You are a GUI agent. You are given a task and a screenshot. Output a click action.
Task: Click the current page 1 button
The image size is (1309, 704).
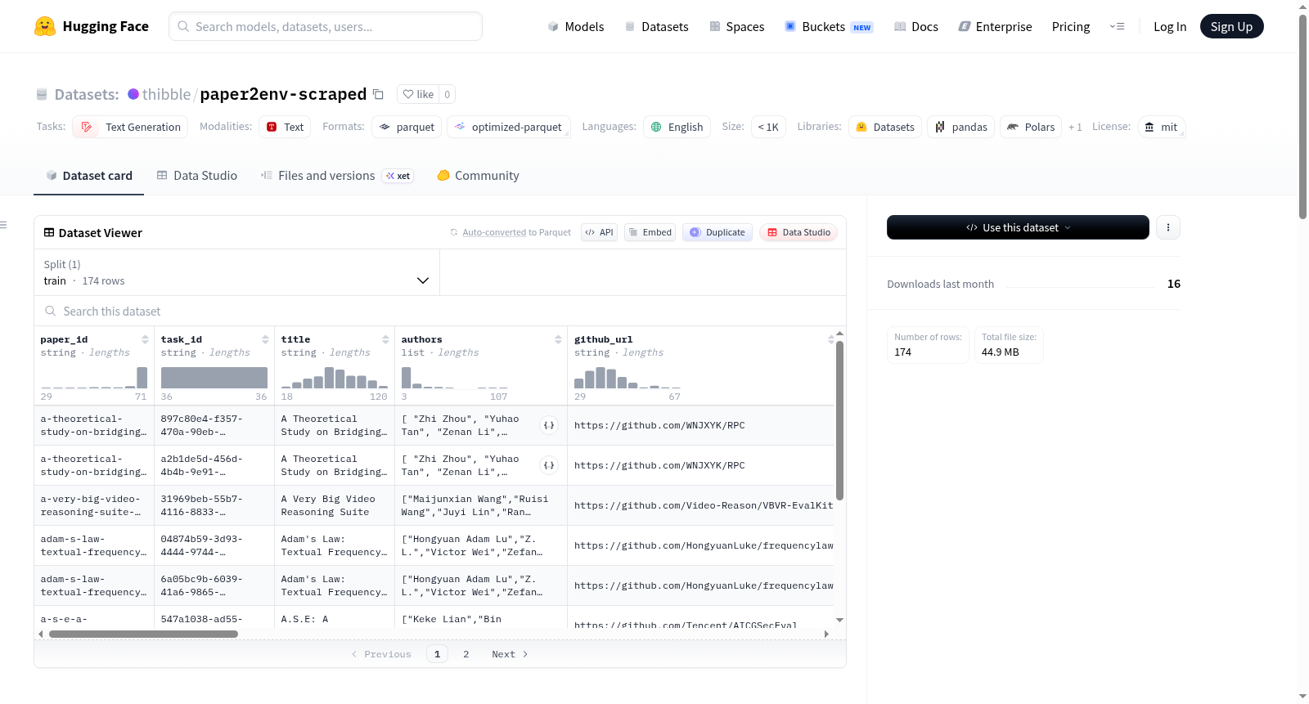[437, 654]
